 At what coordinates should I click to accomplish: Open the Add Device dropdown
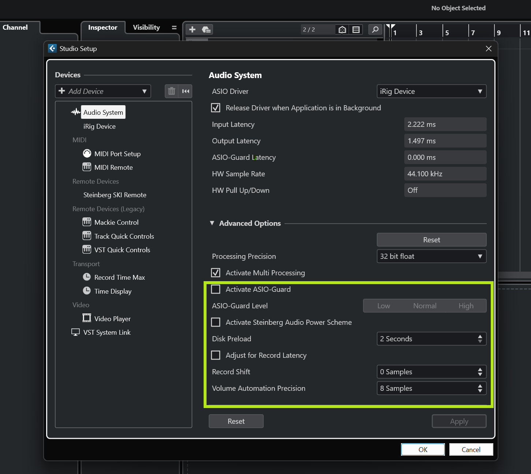coord(103,91)
